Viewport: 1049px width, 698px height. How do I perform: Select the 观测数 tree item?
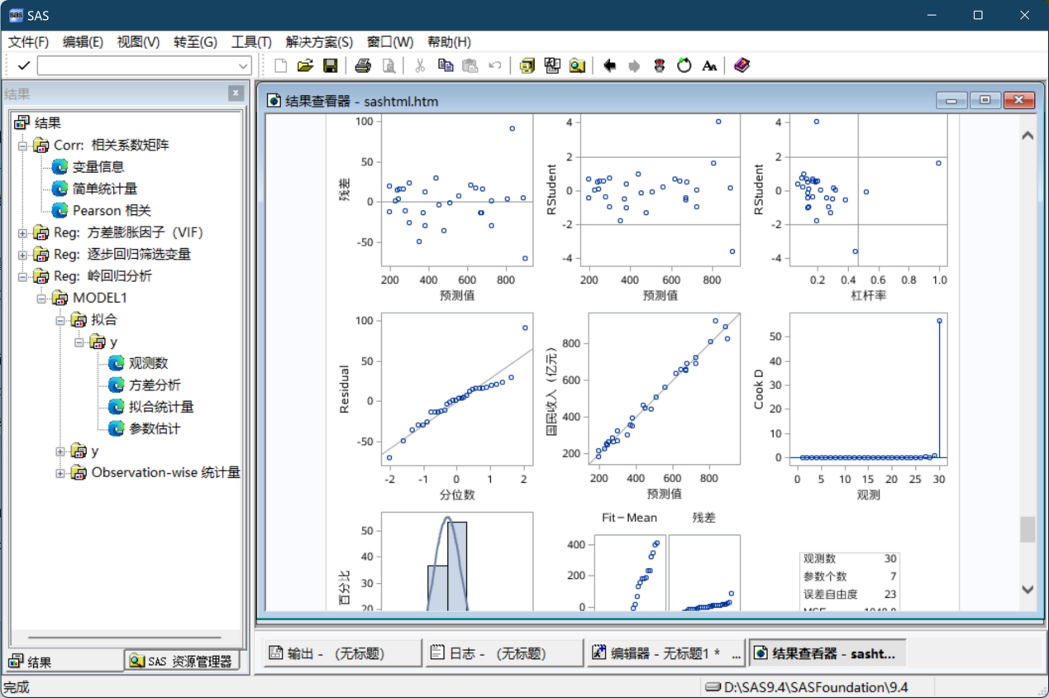coord(148,363)
